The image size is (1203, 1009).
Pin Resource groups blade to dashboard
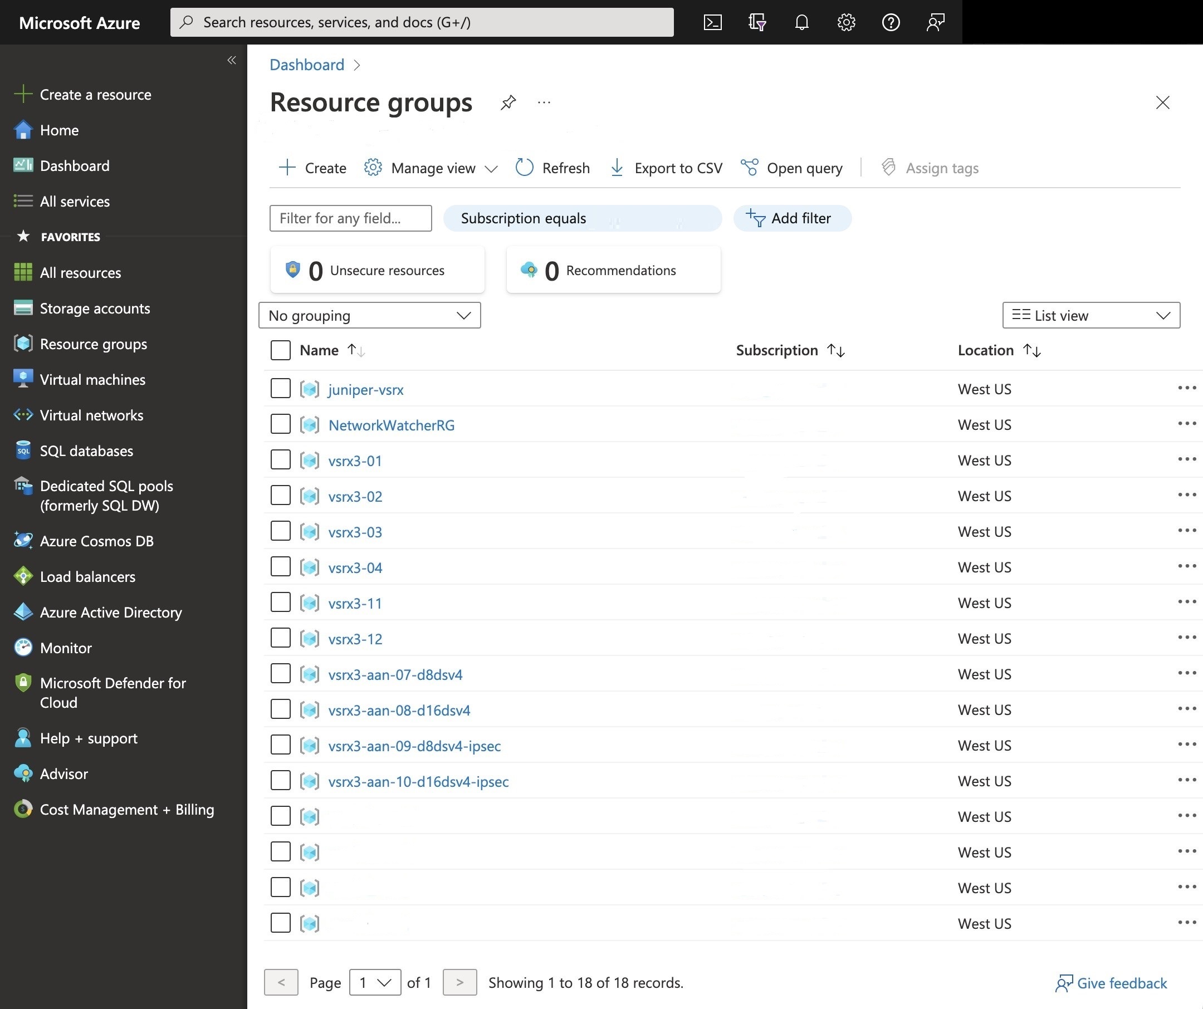tap(508, 102)
